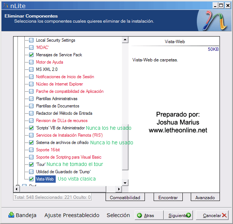Viewport: 233px width, 224px height.
Task: Check Servicios de Instalación Remota checkbox
Action: [x=31, y=135]
